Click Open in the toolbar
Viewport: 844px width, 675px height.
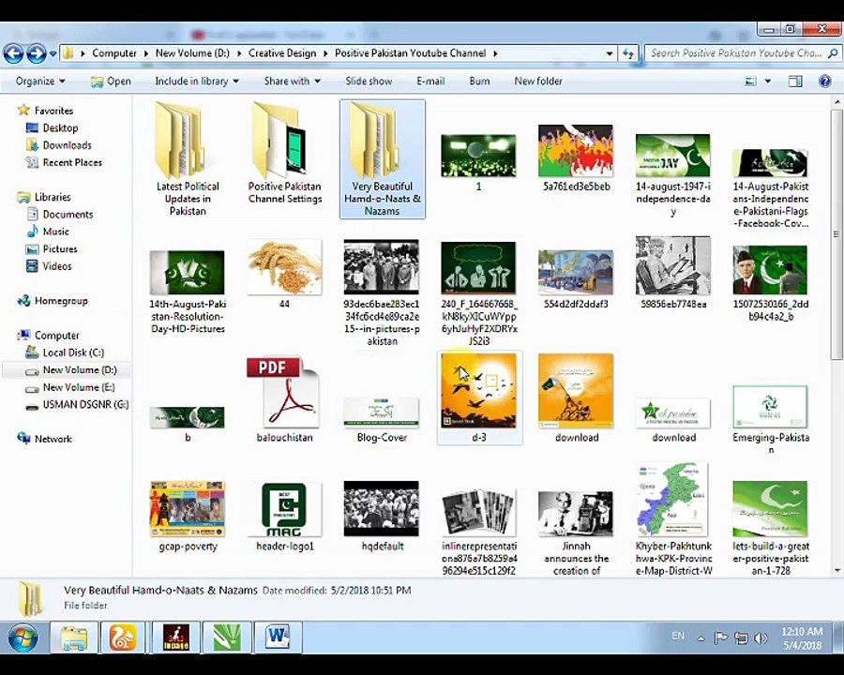[x=111, y=82]
